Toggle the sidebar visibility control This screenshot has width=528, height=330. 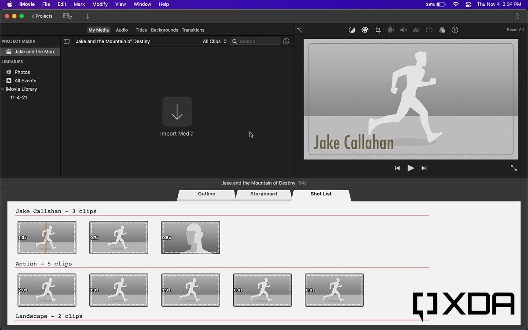[x=66, y=41]
